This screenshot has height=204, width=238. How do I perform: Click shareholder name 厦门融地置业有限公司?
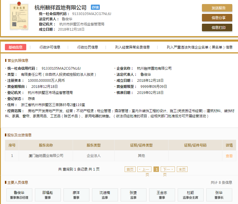click(46, 156)
